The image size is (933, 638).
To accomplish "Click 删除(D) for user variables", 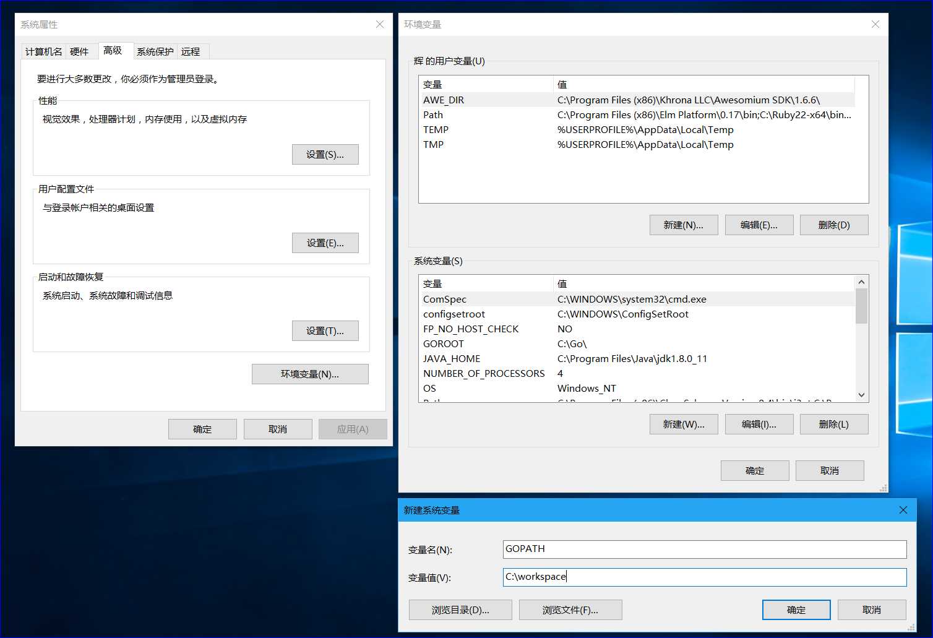I will point(834,225).
